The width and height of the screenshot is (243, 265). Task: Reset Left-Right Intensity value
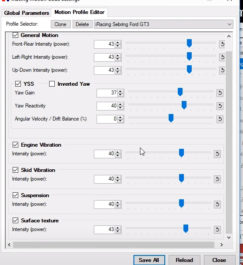point(222,57)
